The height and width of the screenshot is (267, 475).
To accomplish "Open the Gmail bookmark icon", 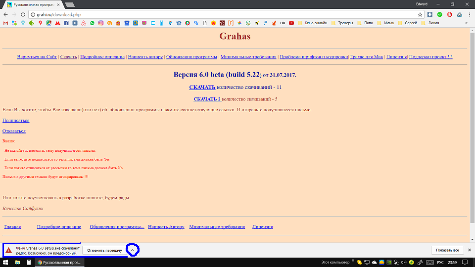I will (x=5, y=23).
